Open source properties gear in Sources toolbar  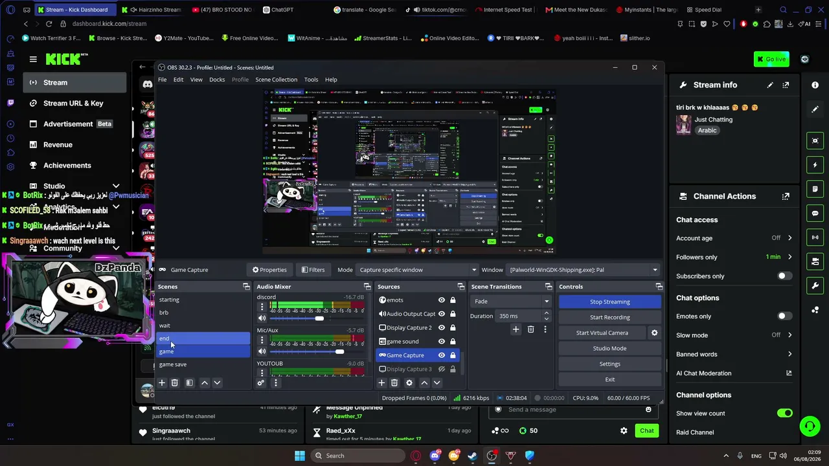point(409,383)
